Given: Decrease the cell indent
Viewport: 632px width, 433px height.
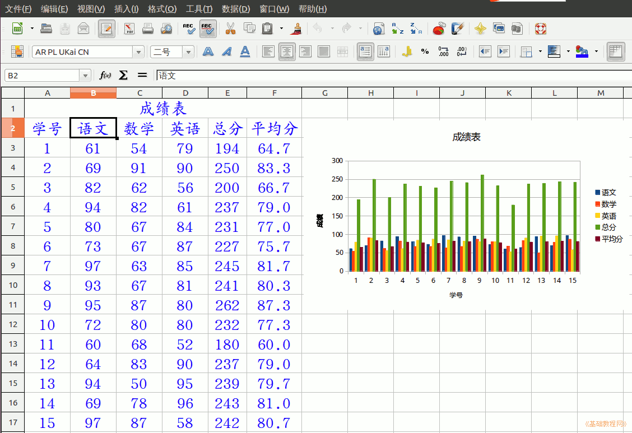Looking at the screenshot, I should [485, 52].
